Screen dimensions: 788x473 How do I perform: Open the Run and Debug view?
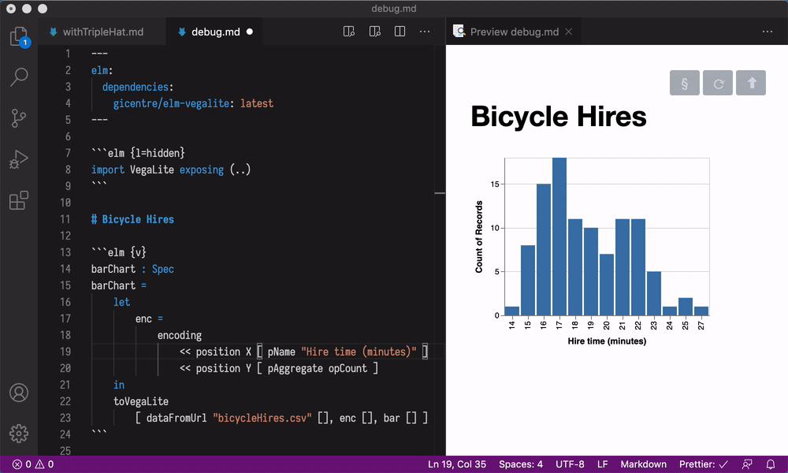(19, 159)
